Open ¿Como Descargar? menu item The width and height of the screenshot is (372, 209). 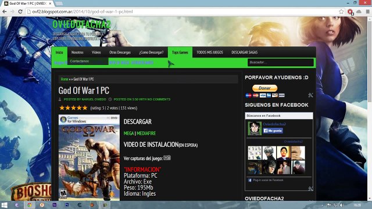[151, 52]
